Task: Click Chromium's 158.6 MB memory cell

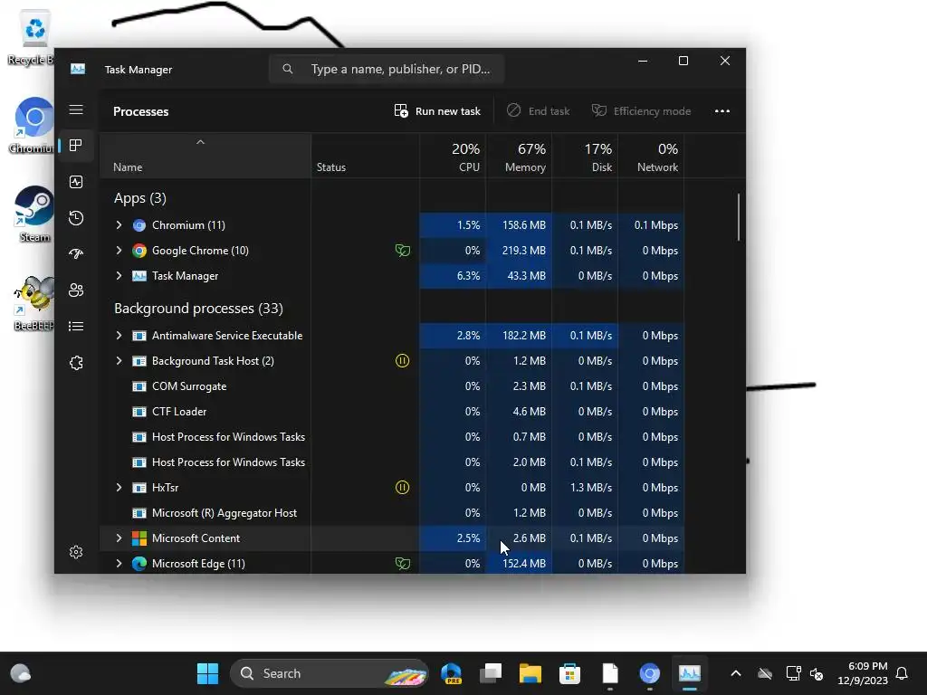Action: coord(519,225)
